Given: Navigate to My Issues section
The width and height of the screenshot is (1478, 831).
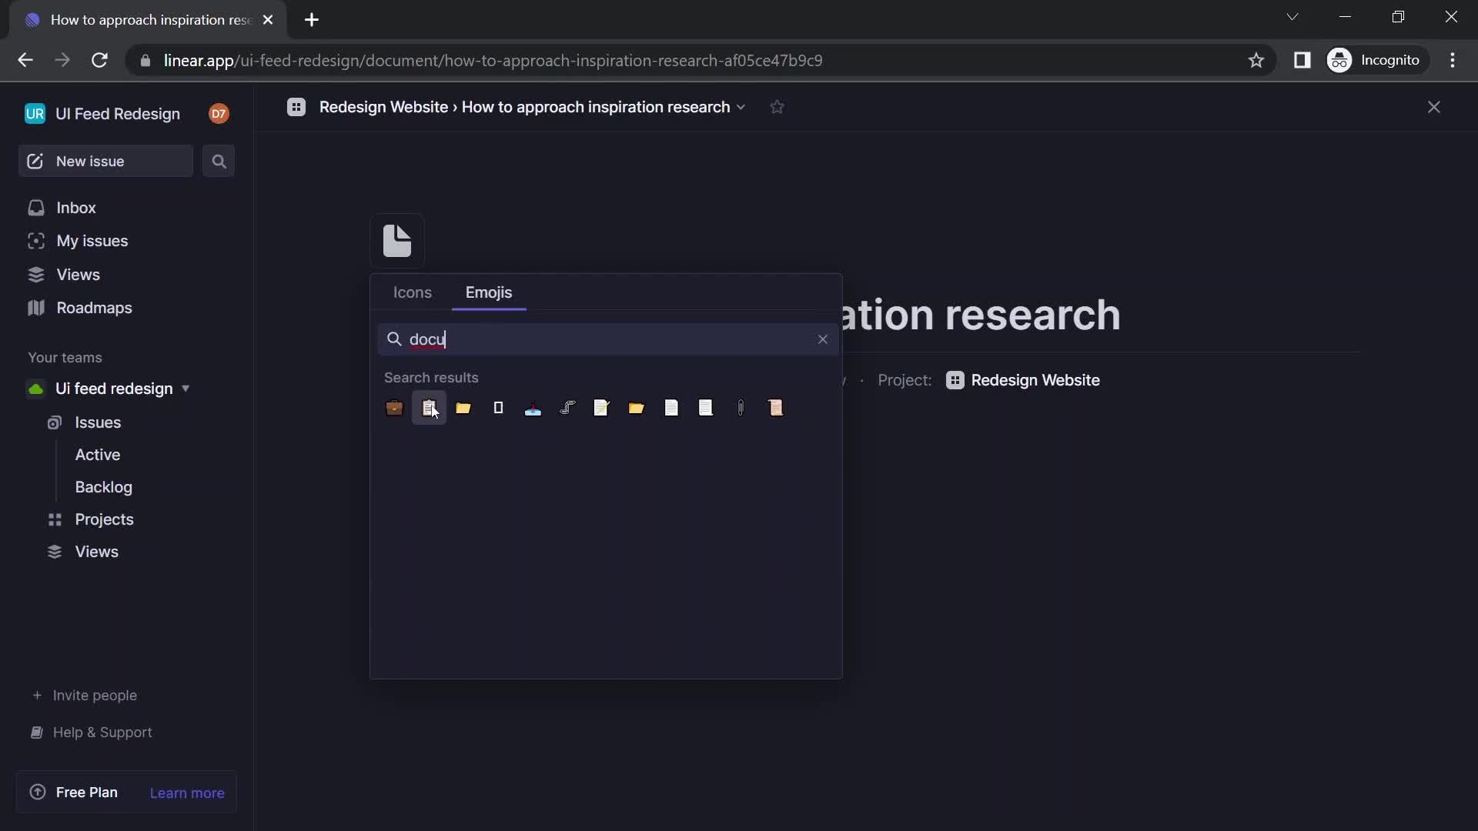Looking at the screenshot, I should [92, 242].
